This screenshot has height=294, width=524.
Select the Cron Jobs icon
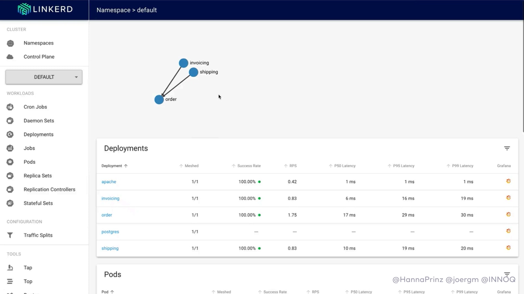tap(10, 107)
